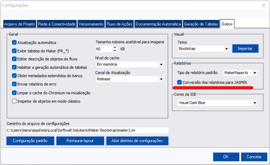Uncheck Exibir tabelas do Maker option

coord(15,51)
